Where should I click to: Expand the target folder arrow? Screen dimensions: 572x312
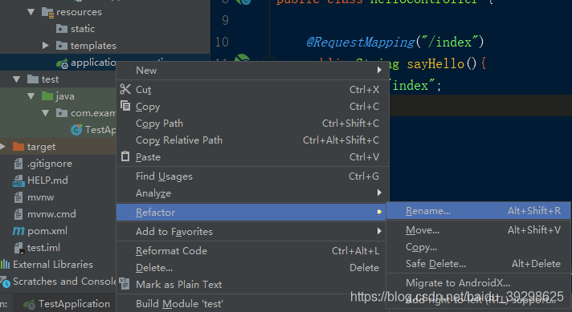click(3, 146)
